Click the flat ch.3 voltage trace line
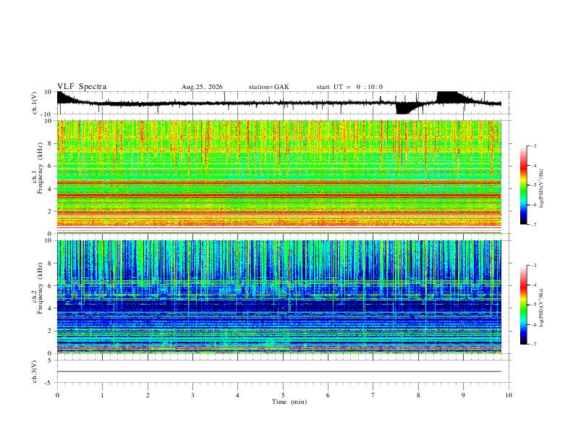The width and height of the screenshot is (573, 443). (x=279, y=372)
